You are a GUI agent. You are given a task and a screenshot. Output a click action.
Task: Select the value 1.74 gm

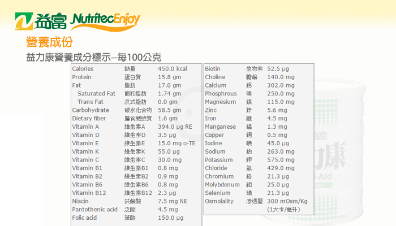tap(170, 94)
